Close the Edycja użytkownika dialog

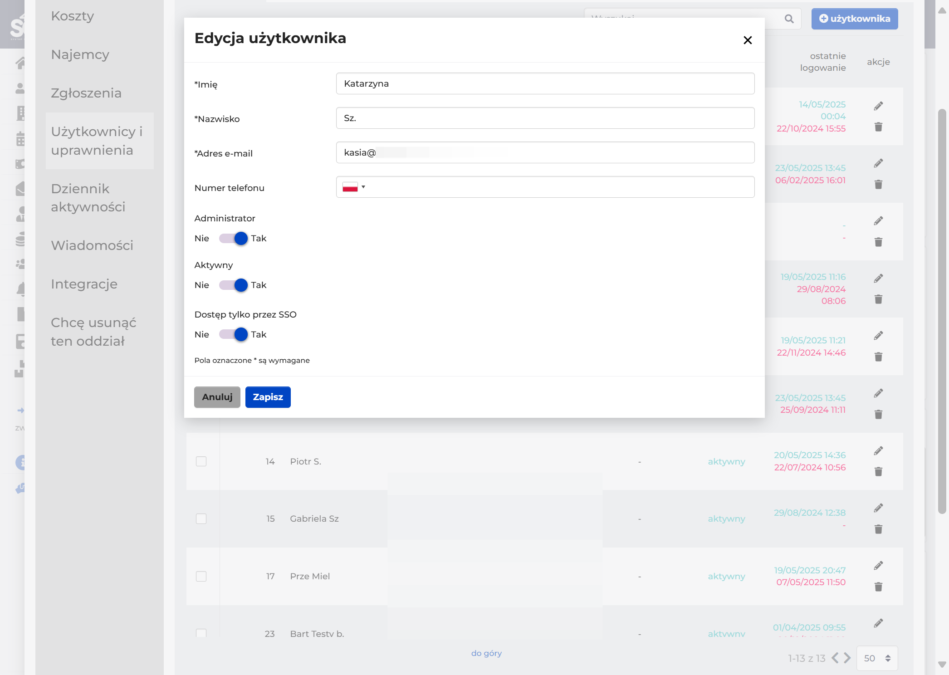(748, 40)
